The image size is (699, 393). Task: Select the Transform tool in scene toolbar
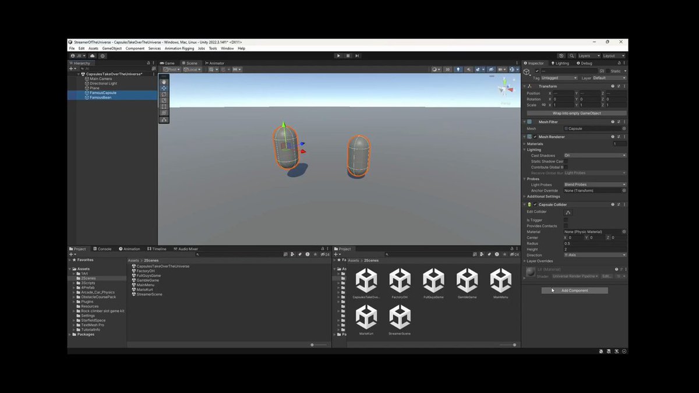tap(164, 113)
